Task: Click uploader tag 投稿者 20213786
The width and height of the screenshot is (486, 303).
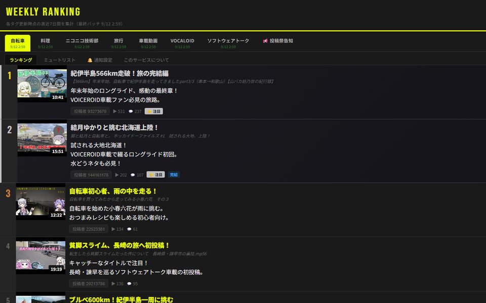Action: coord(89,283)
